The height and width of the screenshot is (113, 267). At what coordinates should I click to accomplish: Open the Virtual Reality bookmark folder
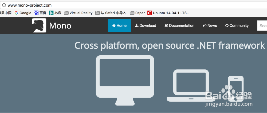coord(78,13)
